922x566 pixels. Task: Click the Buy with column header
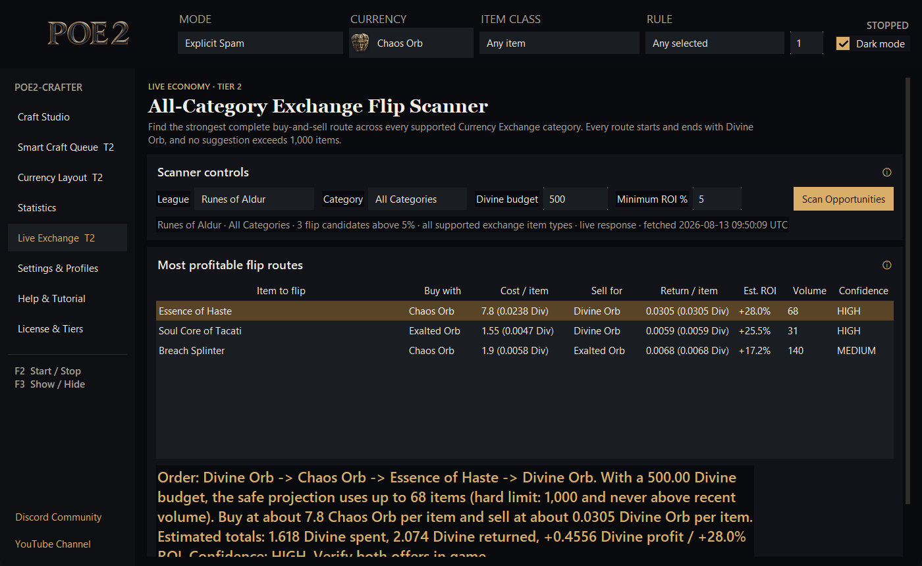443,291
